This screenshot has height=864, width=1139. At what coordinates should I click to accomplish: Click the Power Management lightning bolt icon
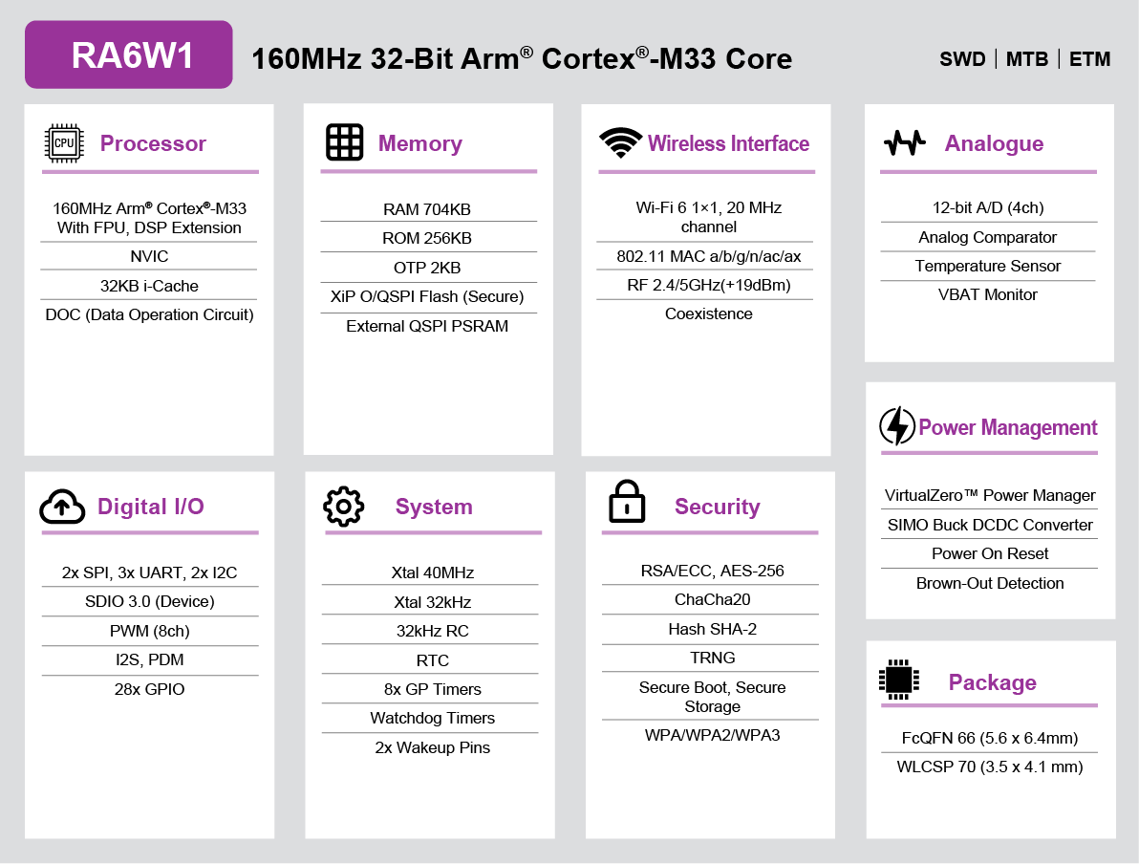pyautogui.click(x=897, y=426)
